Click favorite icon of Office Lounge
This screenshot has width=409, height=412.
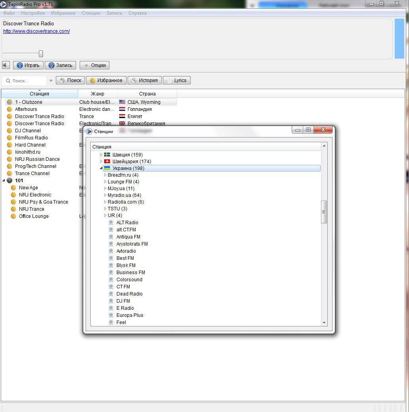13,216
